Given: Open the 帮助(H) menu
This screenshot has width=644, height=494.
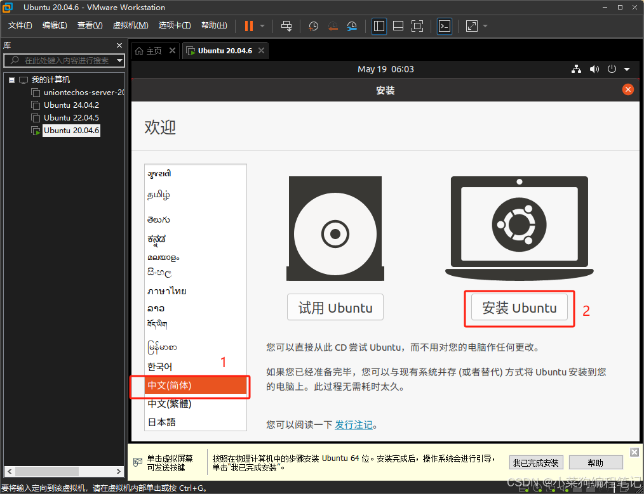Looking at the screenshot, I should coord(214,25).
